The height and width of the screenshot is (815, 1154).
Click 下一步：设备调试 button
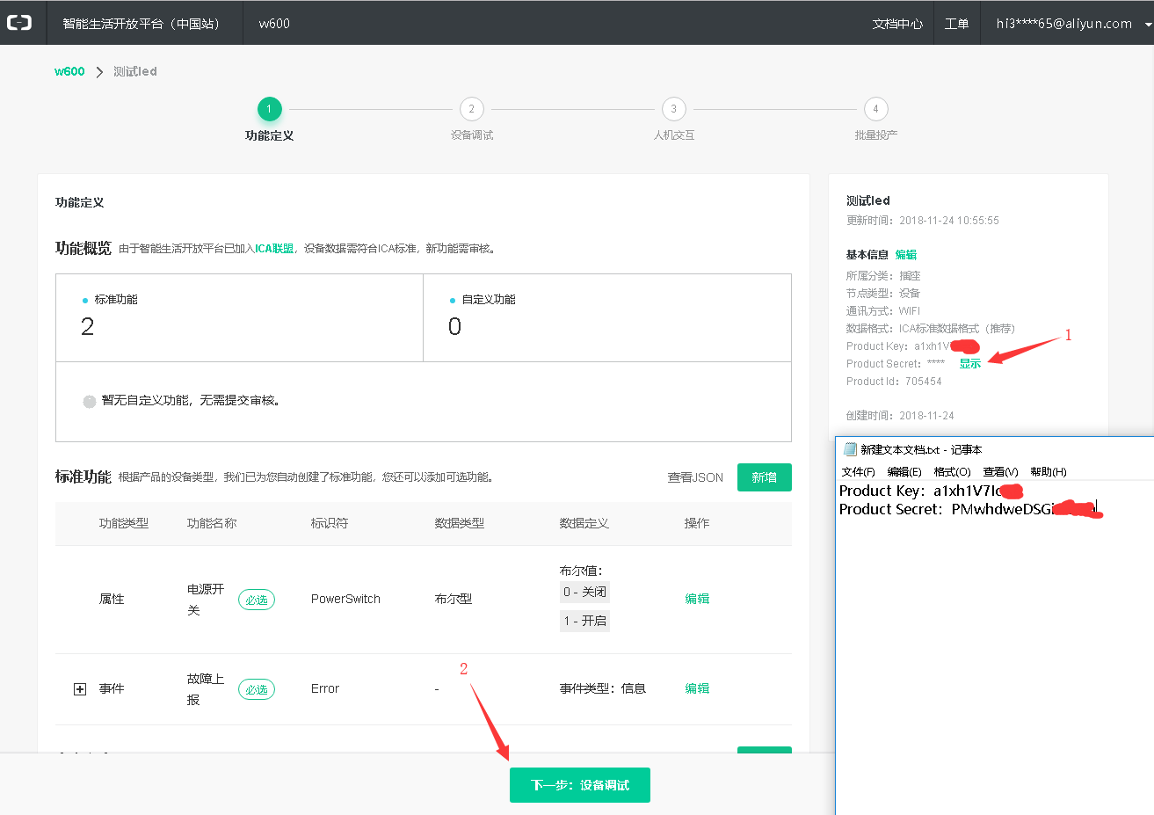pyautogui.click(x=580, y=785)
